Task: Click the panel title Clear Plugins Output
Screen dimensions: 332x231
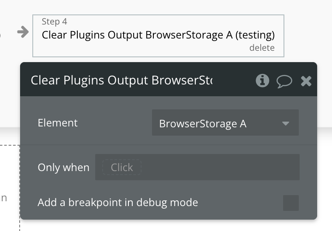Action: pyautogui.click(x=121, y=80)
